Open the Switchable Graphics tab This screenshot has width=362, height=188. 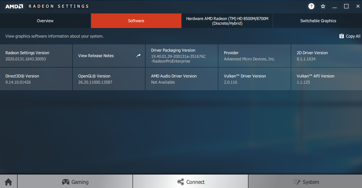(318, 21)
